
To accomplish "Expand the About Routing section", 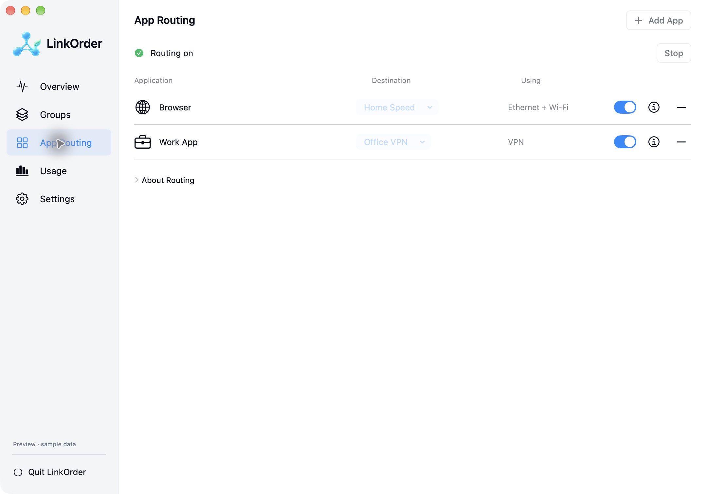I will click(x=164, y=180).
